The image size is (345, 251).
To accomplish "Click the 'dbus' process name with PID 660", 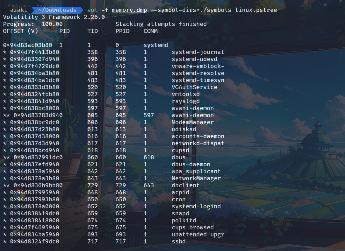I will point(179,158).
